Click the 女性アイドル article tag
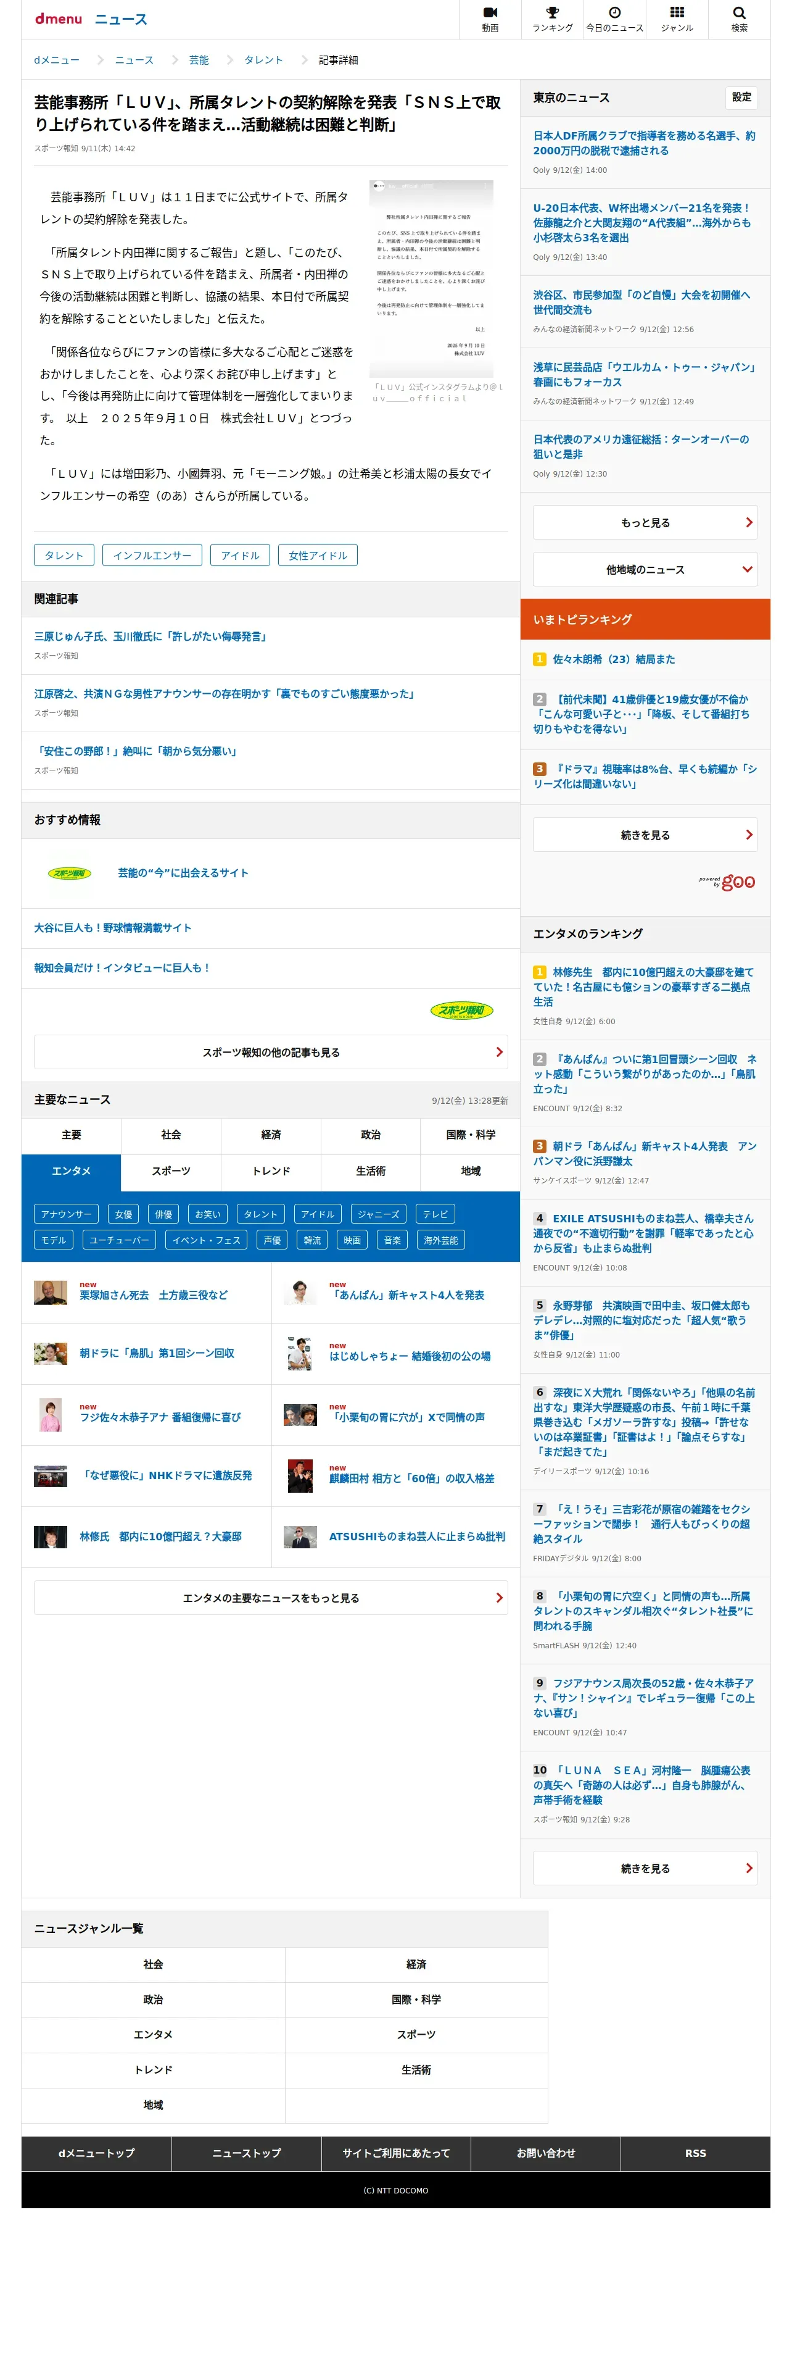This screenshot has height=2378, width=792. pos(317,555)
